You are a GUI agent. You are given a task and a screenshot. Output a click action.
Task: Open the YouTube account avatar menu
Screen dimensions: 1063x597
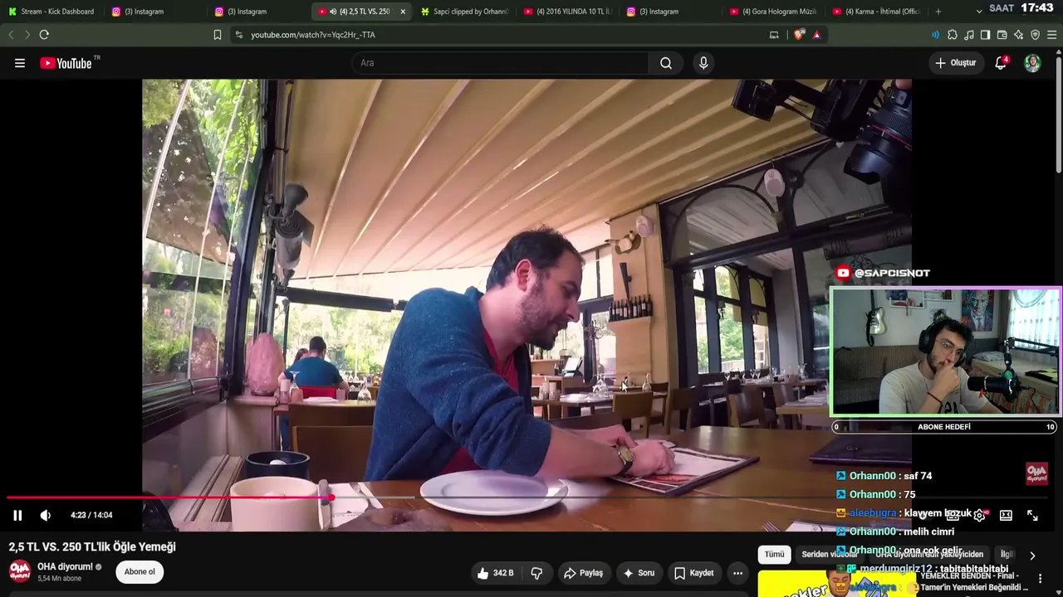coord(1032,63)
